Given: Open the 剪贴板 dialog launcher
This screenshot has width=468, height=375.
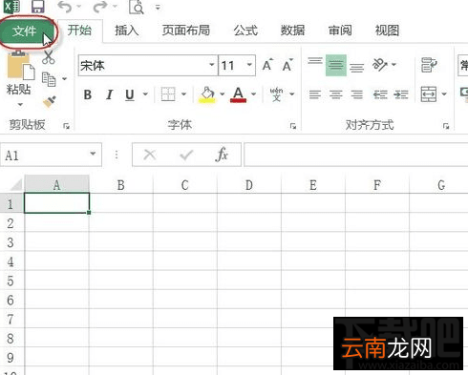Looking at the screenshot, I should click(x=66, y=126).
